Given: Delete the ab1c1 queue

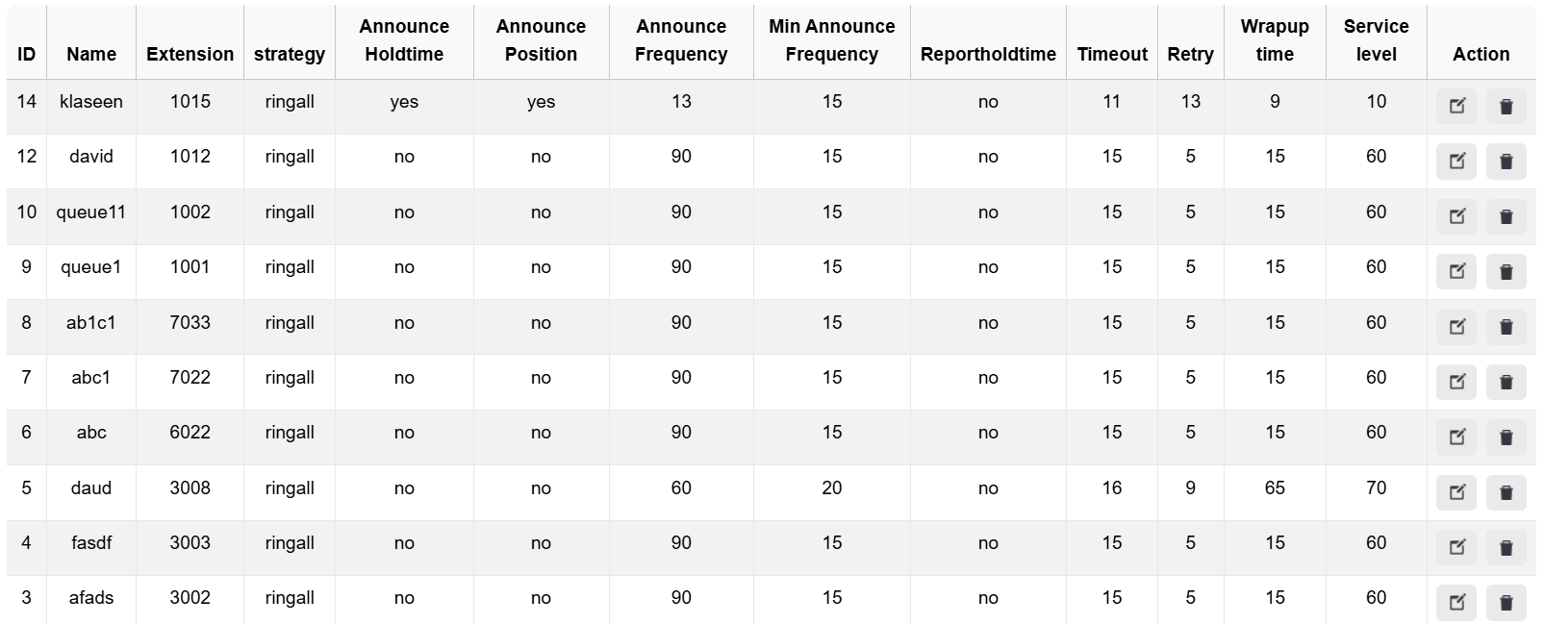Looking at the screenshot, I should click(x=1506, y=327).
